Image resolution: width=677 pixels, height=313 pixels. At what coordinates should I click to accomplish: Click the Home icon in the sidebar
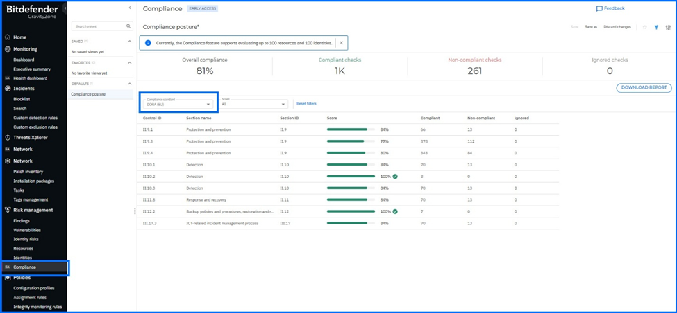pyautogui.click(x=8, y=37)
